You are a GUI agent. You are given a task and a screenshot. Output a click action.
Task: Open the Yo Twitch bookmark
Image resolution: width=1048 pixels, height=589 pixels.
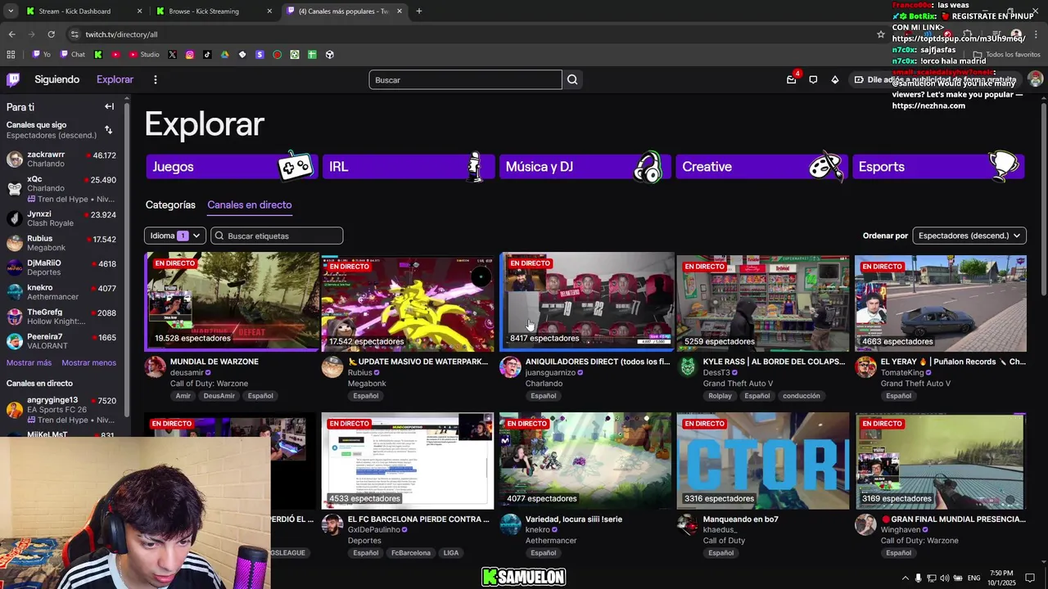tap(41, 55)
